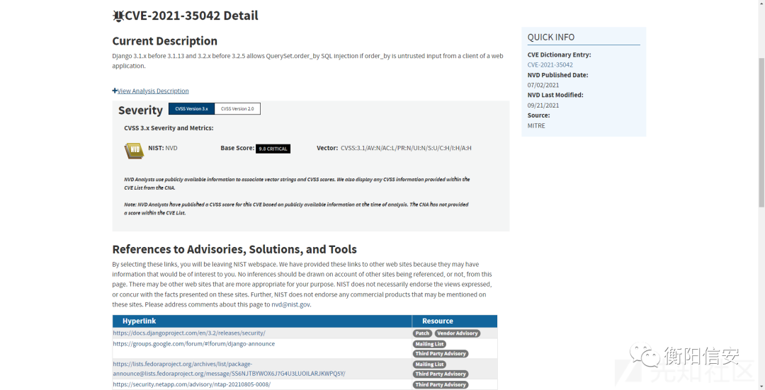
Task: Open docs.djangoproject.com security releases link
Action: click(189, 333)
